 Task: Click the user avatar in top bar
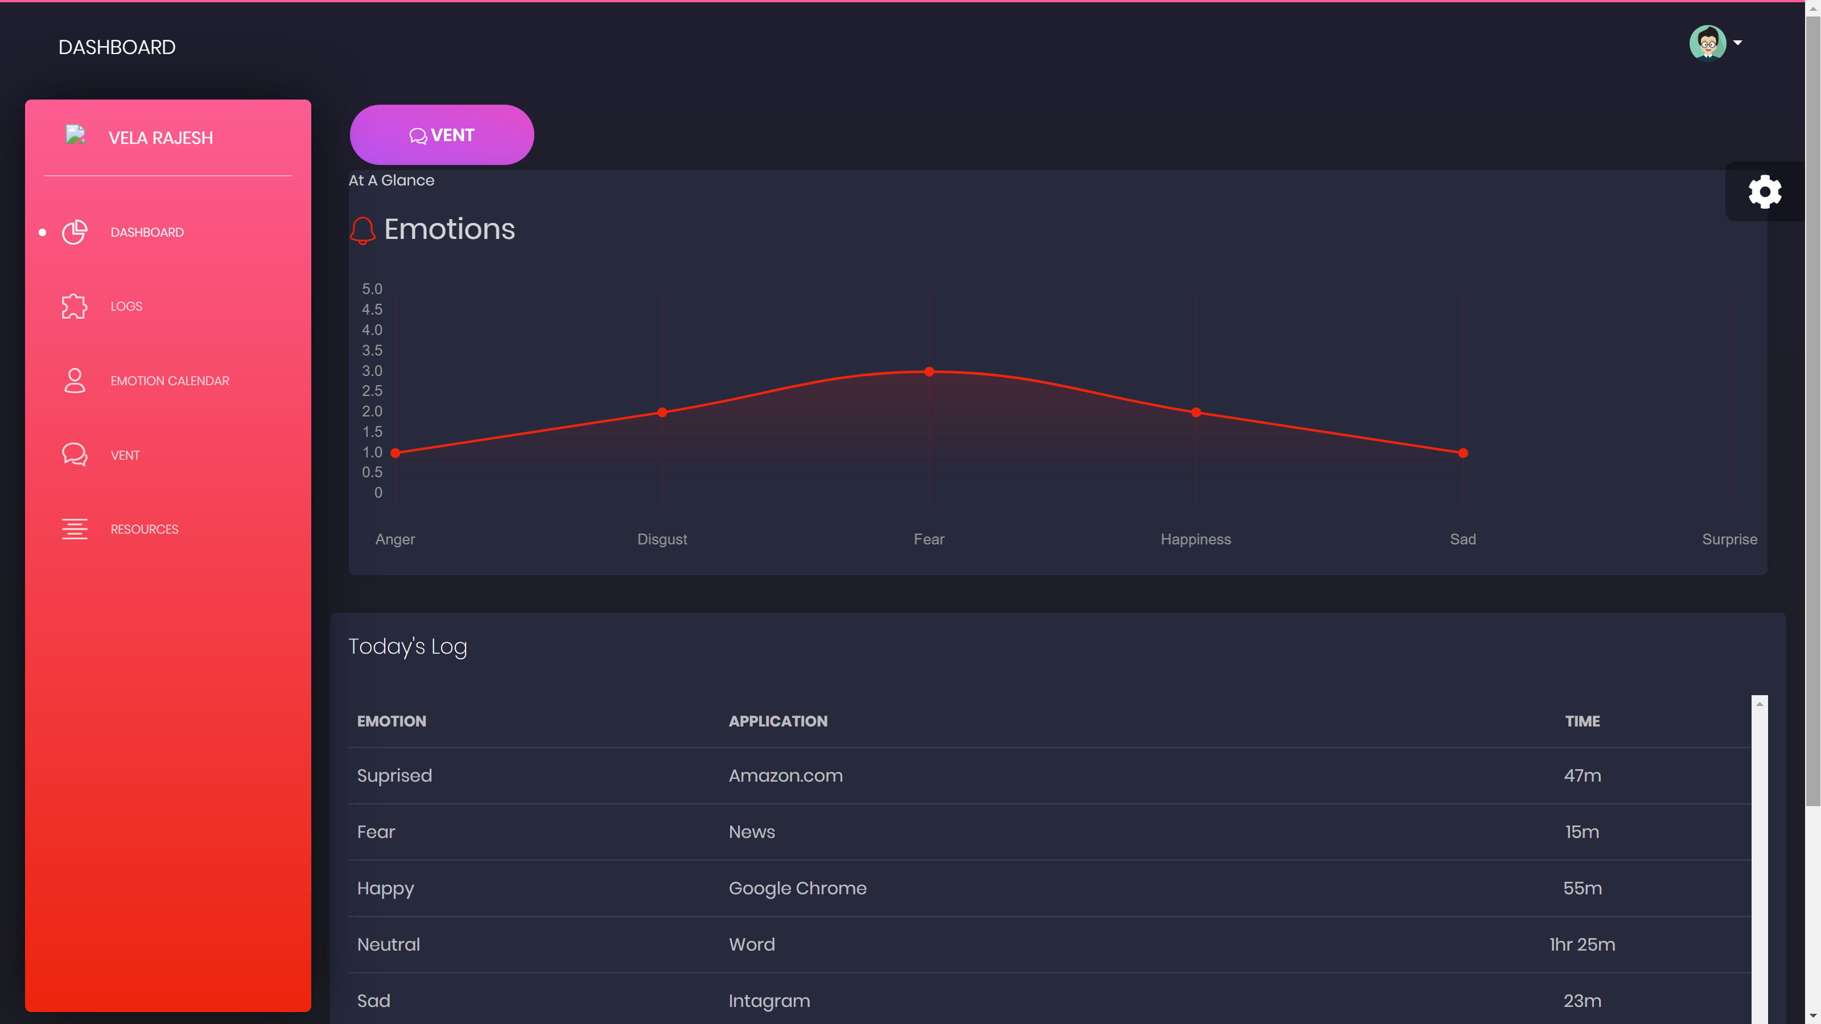pos(1707,44)
